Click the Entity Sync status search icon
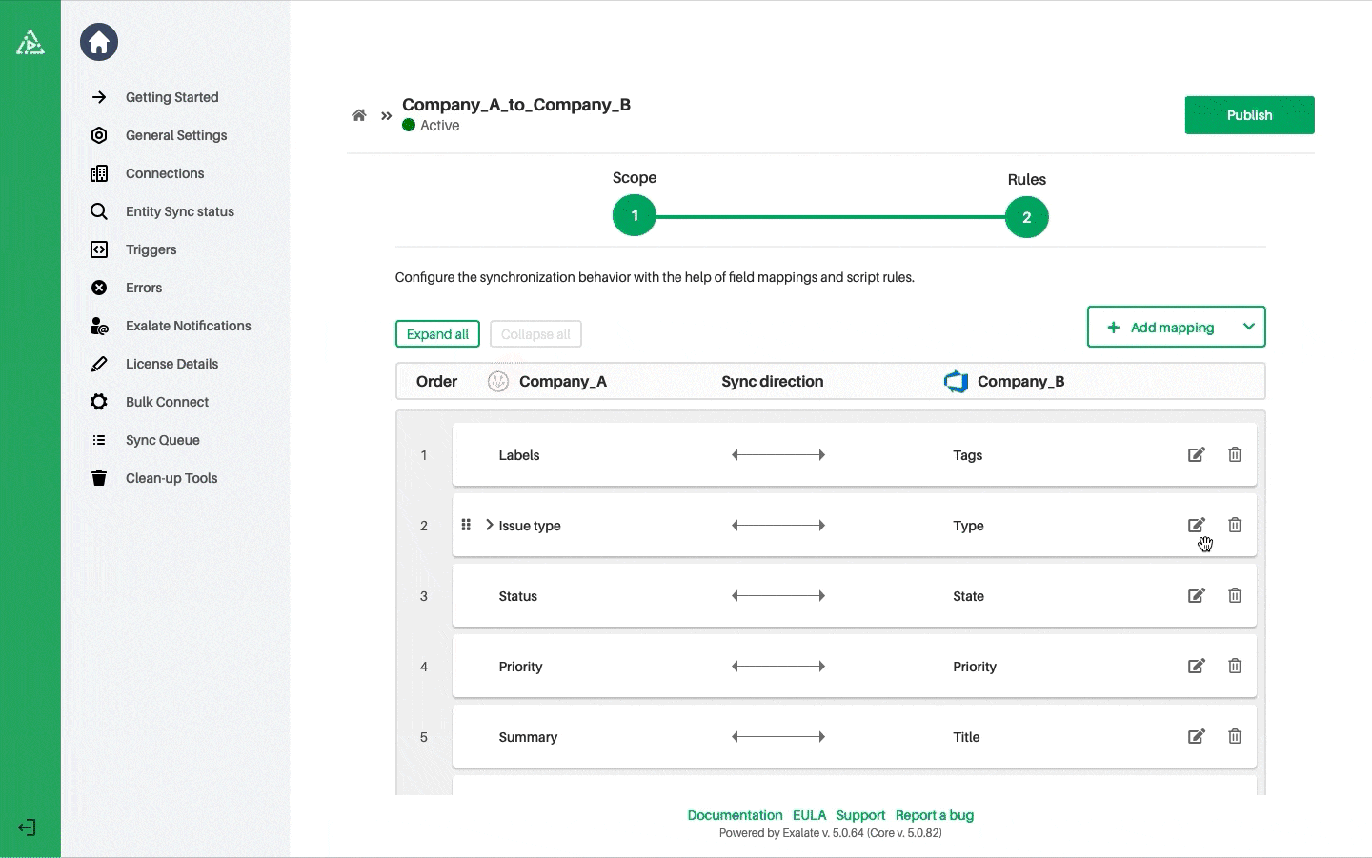The width and height of the screenshot is (1372, 858). [99, 211]
